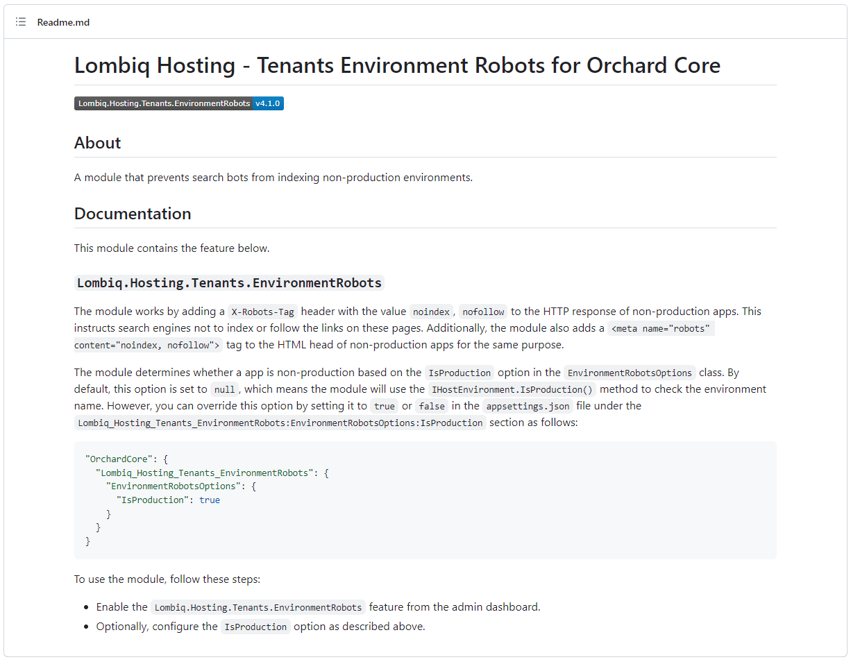851x662 pixels.
Task: Click the false inline code
Action: click(x=432, y=406)
